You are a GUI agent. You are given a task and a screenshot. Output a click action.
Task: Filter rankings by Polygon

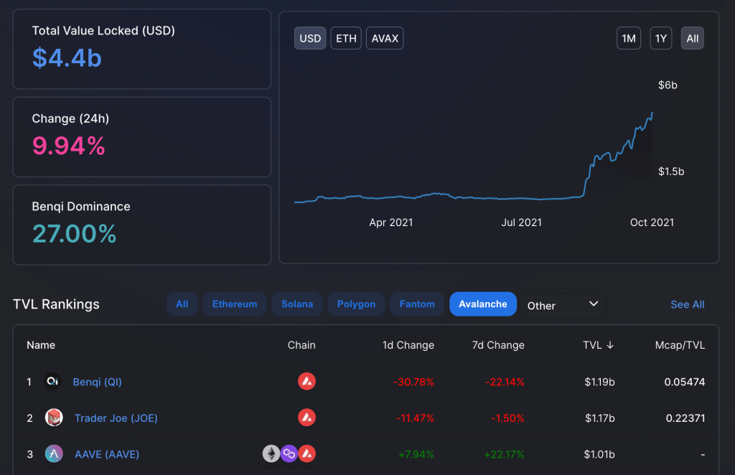tap(356, 304)
